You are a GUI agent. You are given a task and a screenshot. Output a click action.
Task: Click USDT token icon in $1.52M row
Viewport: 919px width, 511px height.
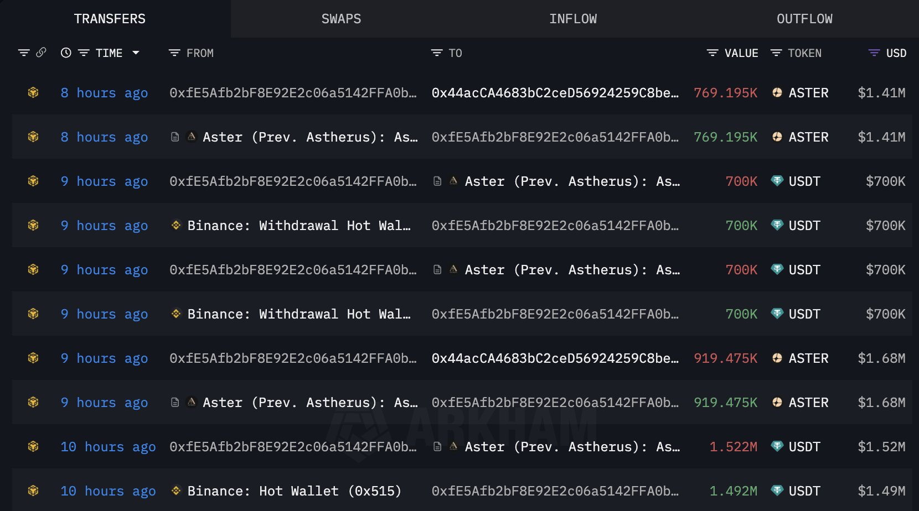(777, 446)
